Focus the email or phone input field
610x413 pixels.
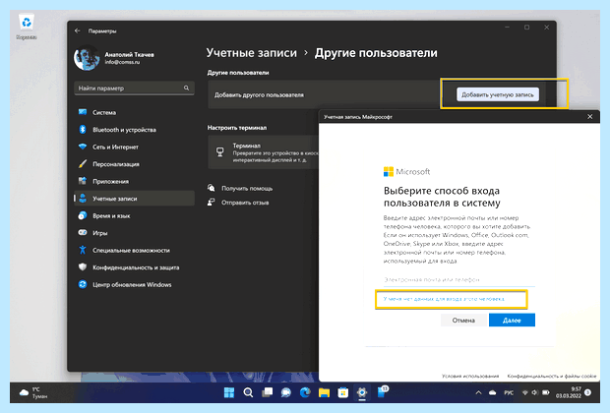(459, 279)
